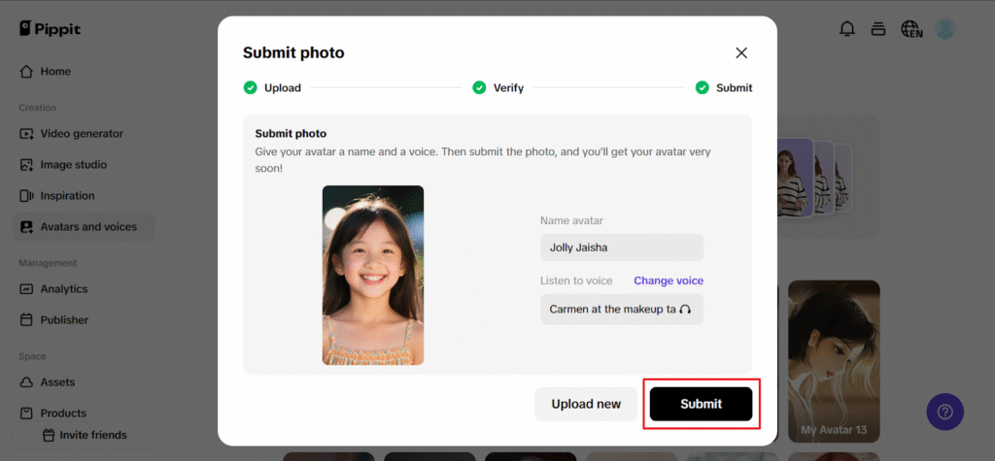The height and width of the screenshot is (461, 995).
Task: Click the Submit photo dialog title
Action: [293, 52]
